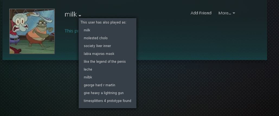Open the alias history arrow beside milk
The image size is (279, 116).
(80, 16)
